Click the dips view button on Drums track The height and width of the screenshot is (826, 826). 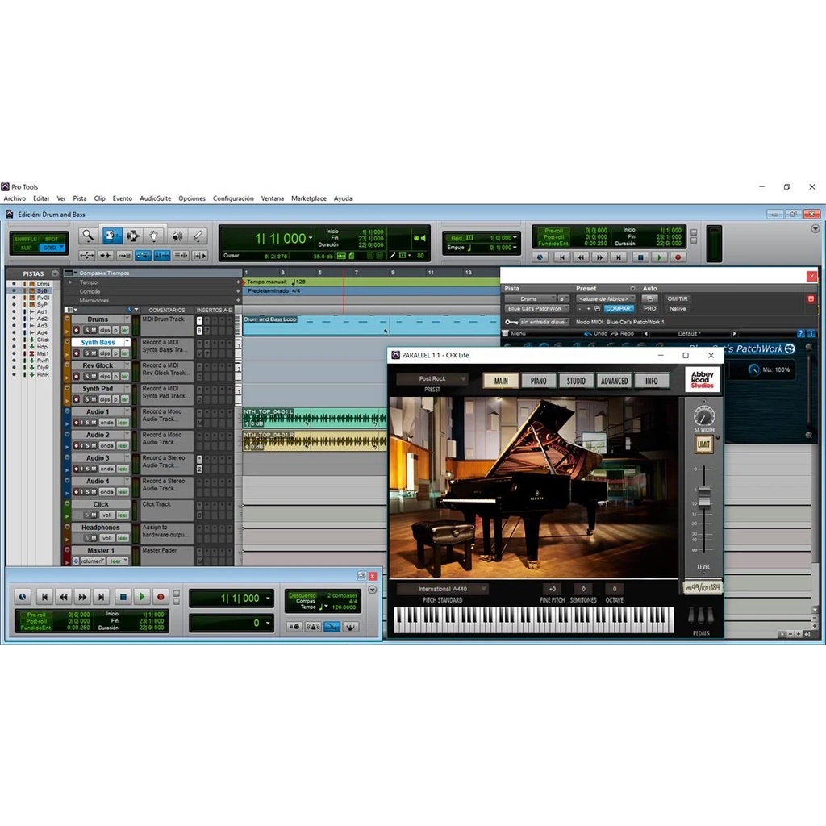[105, 330]
